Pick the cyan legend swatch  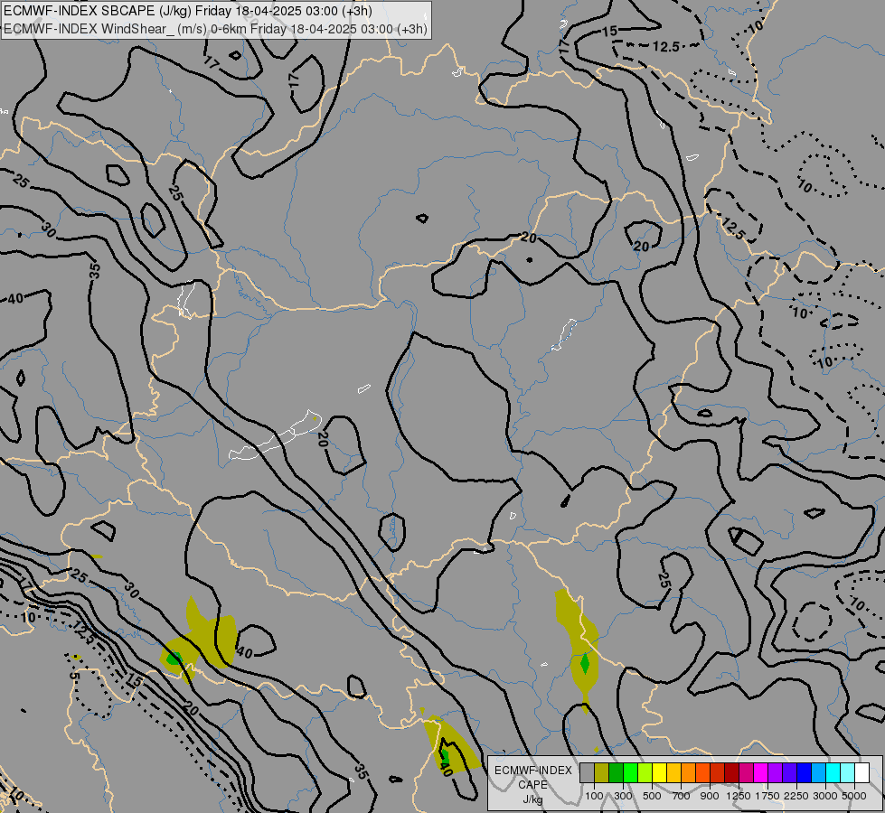pyautogui.click(x=833, y=773)
